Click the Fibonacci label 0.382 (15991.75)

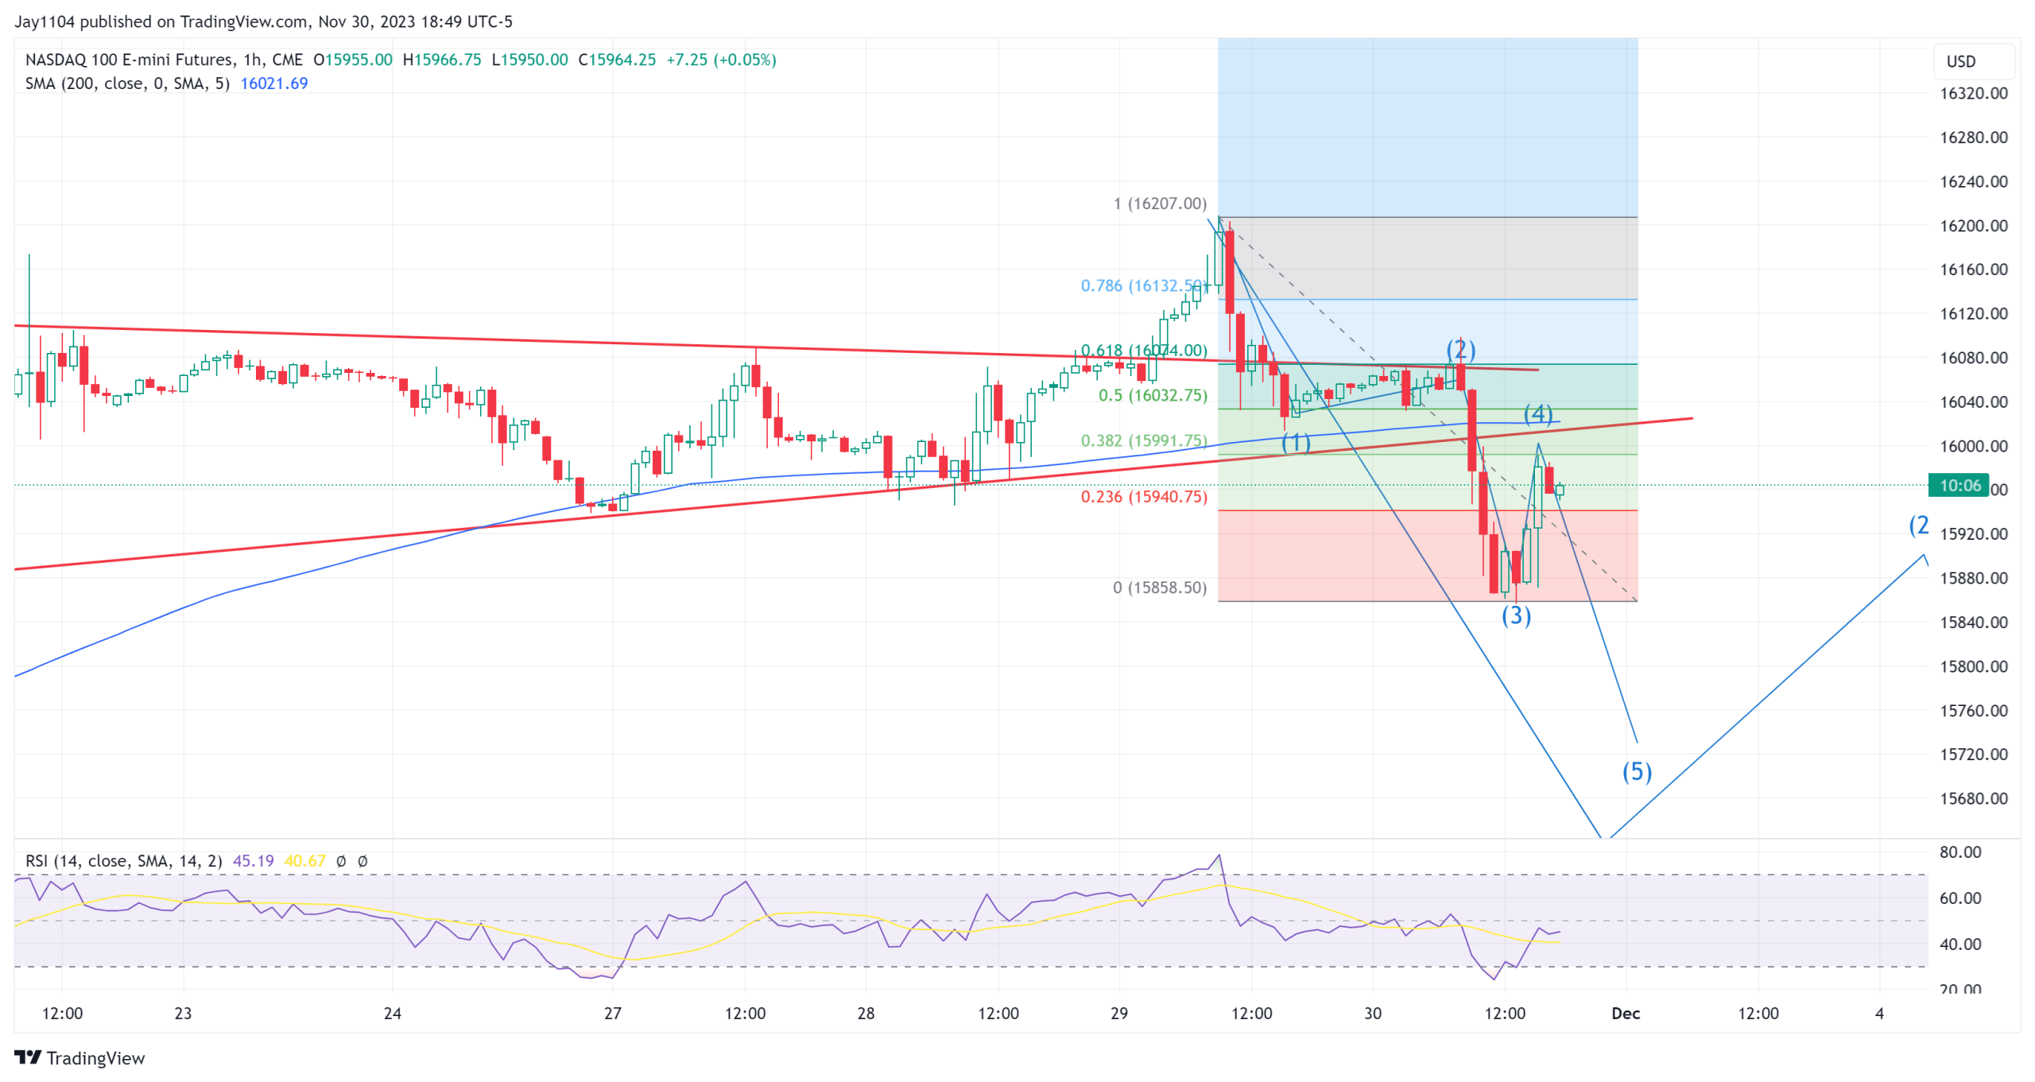point(1143,440)
